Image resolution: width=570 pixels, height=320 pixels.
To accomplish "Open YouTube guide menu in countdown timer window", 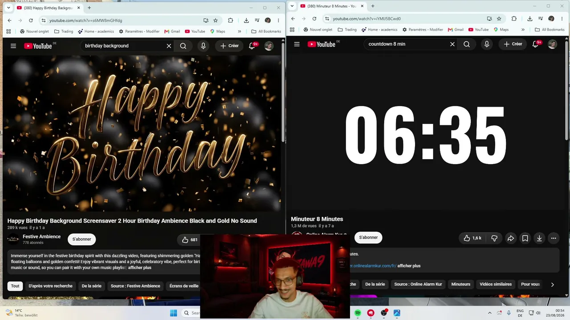I will click(297, 44).
